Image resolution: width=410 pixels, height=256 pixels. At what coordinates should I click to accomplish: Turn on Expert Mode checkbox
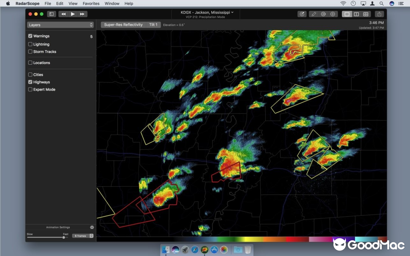[x=30, y=90]
